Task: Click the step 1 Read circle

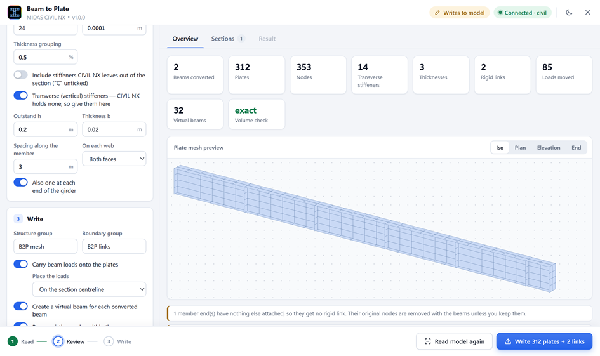Action: (x=13, y=341)
